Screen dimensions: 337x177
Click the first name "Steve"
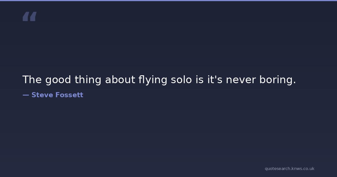click(x=42, y=95)
